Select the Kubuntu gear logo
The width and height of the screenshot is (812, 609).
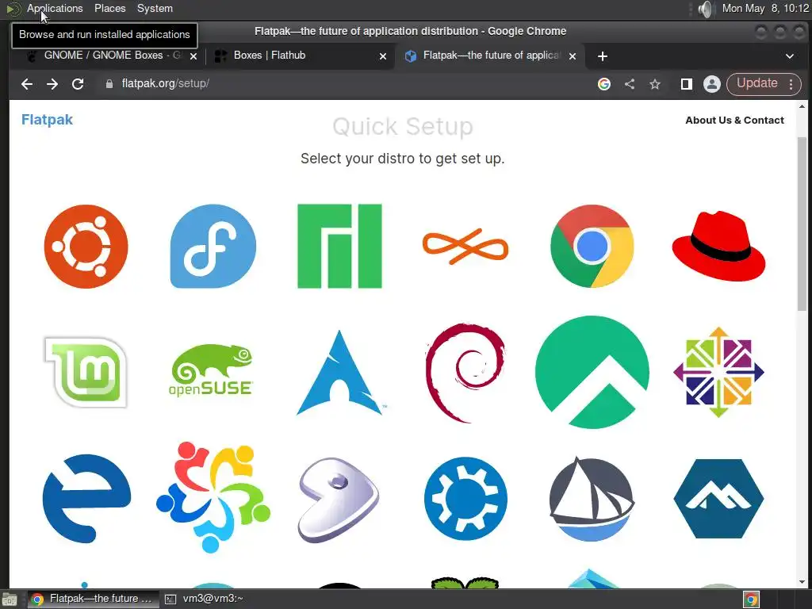(465, 499)
